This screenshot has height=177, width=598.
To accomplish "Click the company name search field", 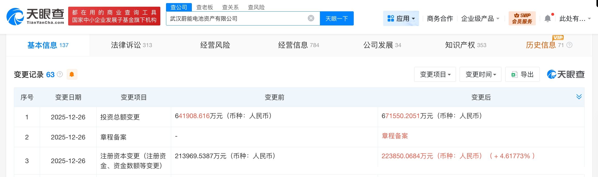I will click(x=236, y=19).
